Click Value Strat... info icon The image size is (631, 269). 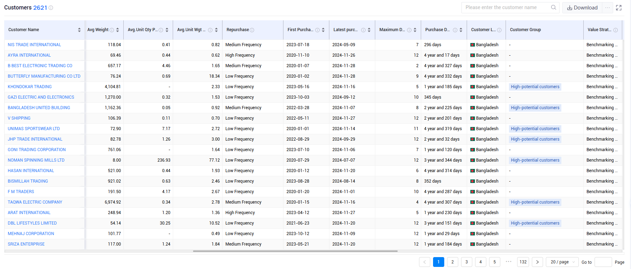(616, 30)
